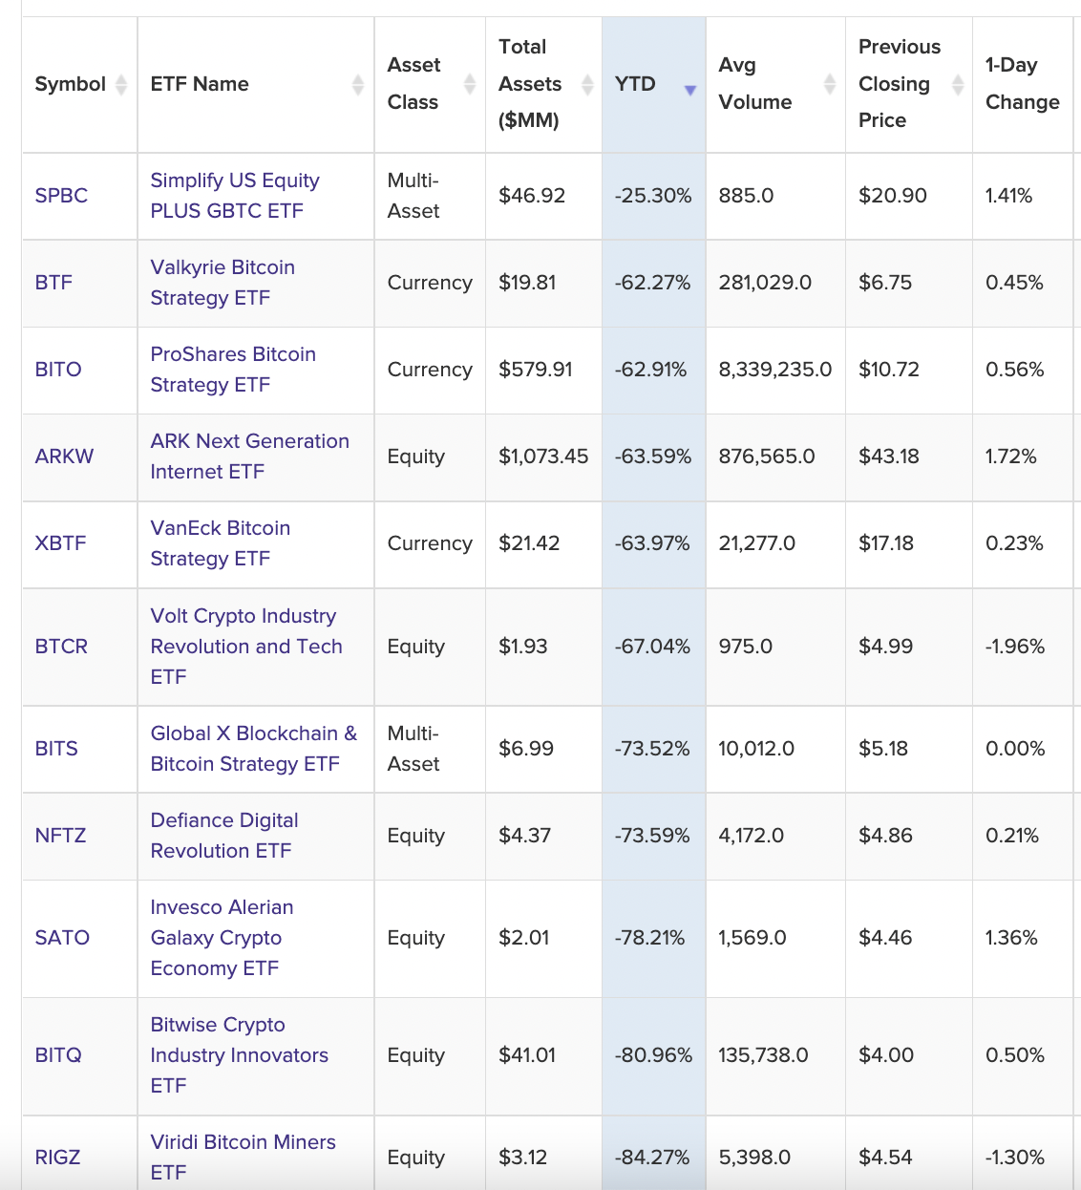Screen dimensions: 1081x1190
Task: Toggle YTD descending sort arrow
Action: point(689,90)
